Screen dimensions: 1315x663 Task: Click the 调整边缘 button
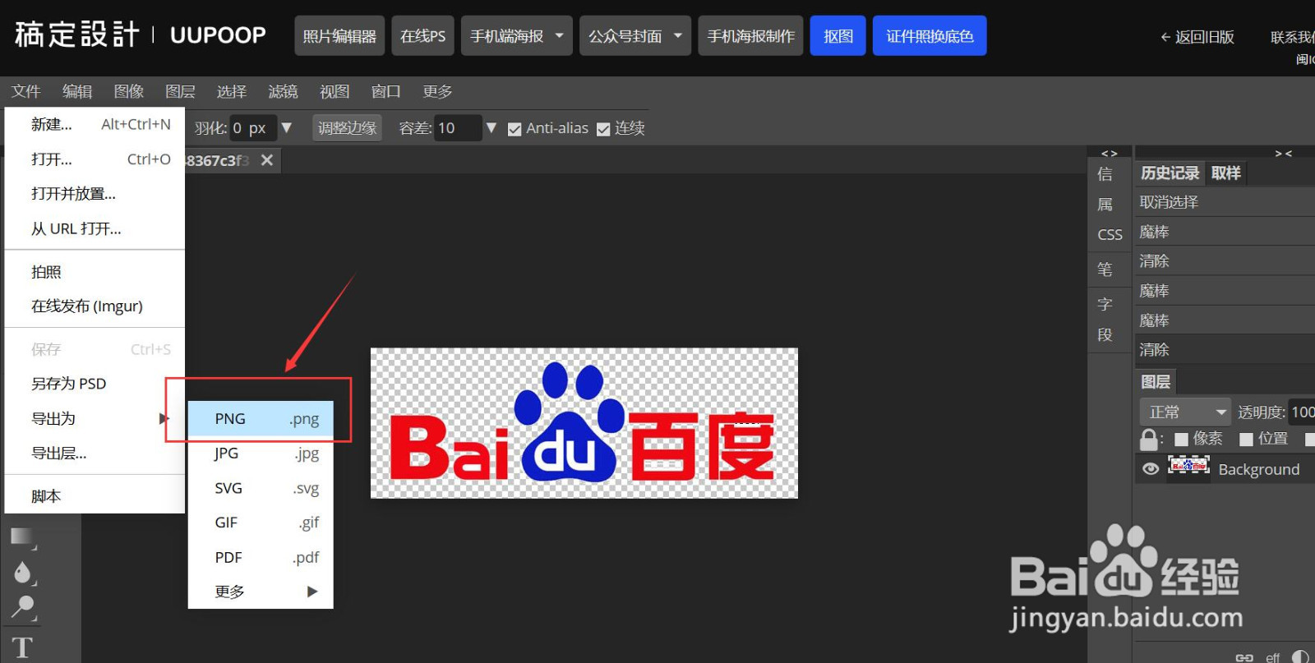point(347,128)
